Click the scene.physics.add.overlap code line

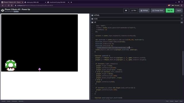click(x=116, y=49)
